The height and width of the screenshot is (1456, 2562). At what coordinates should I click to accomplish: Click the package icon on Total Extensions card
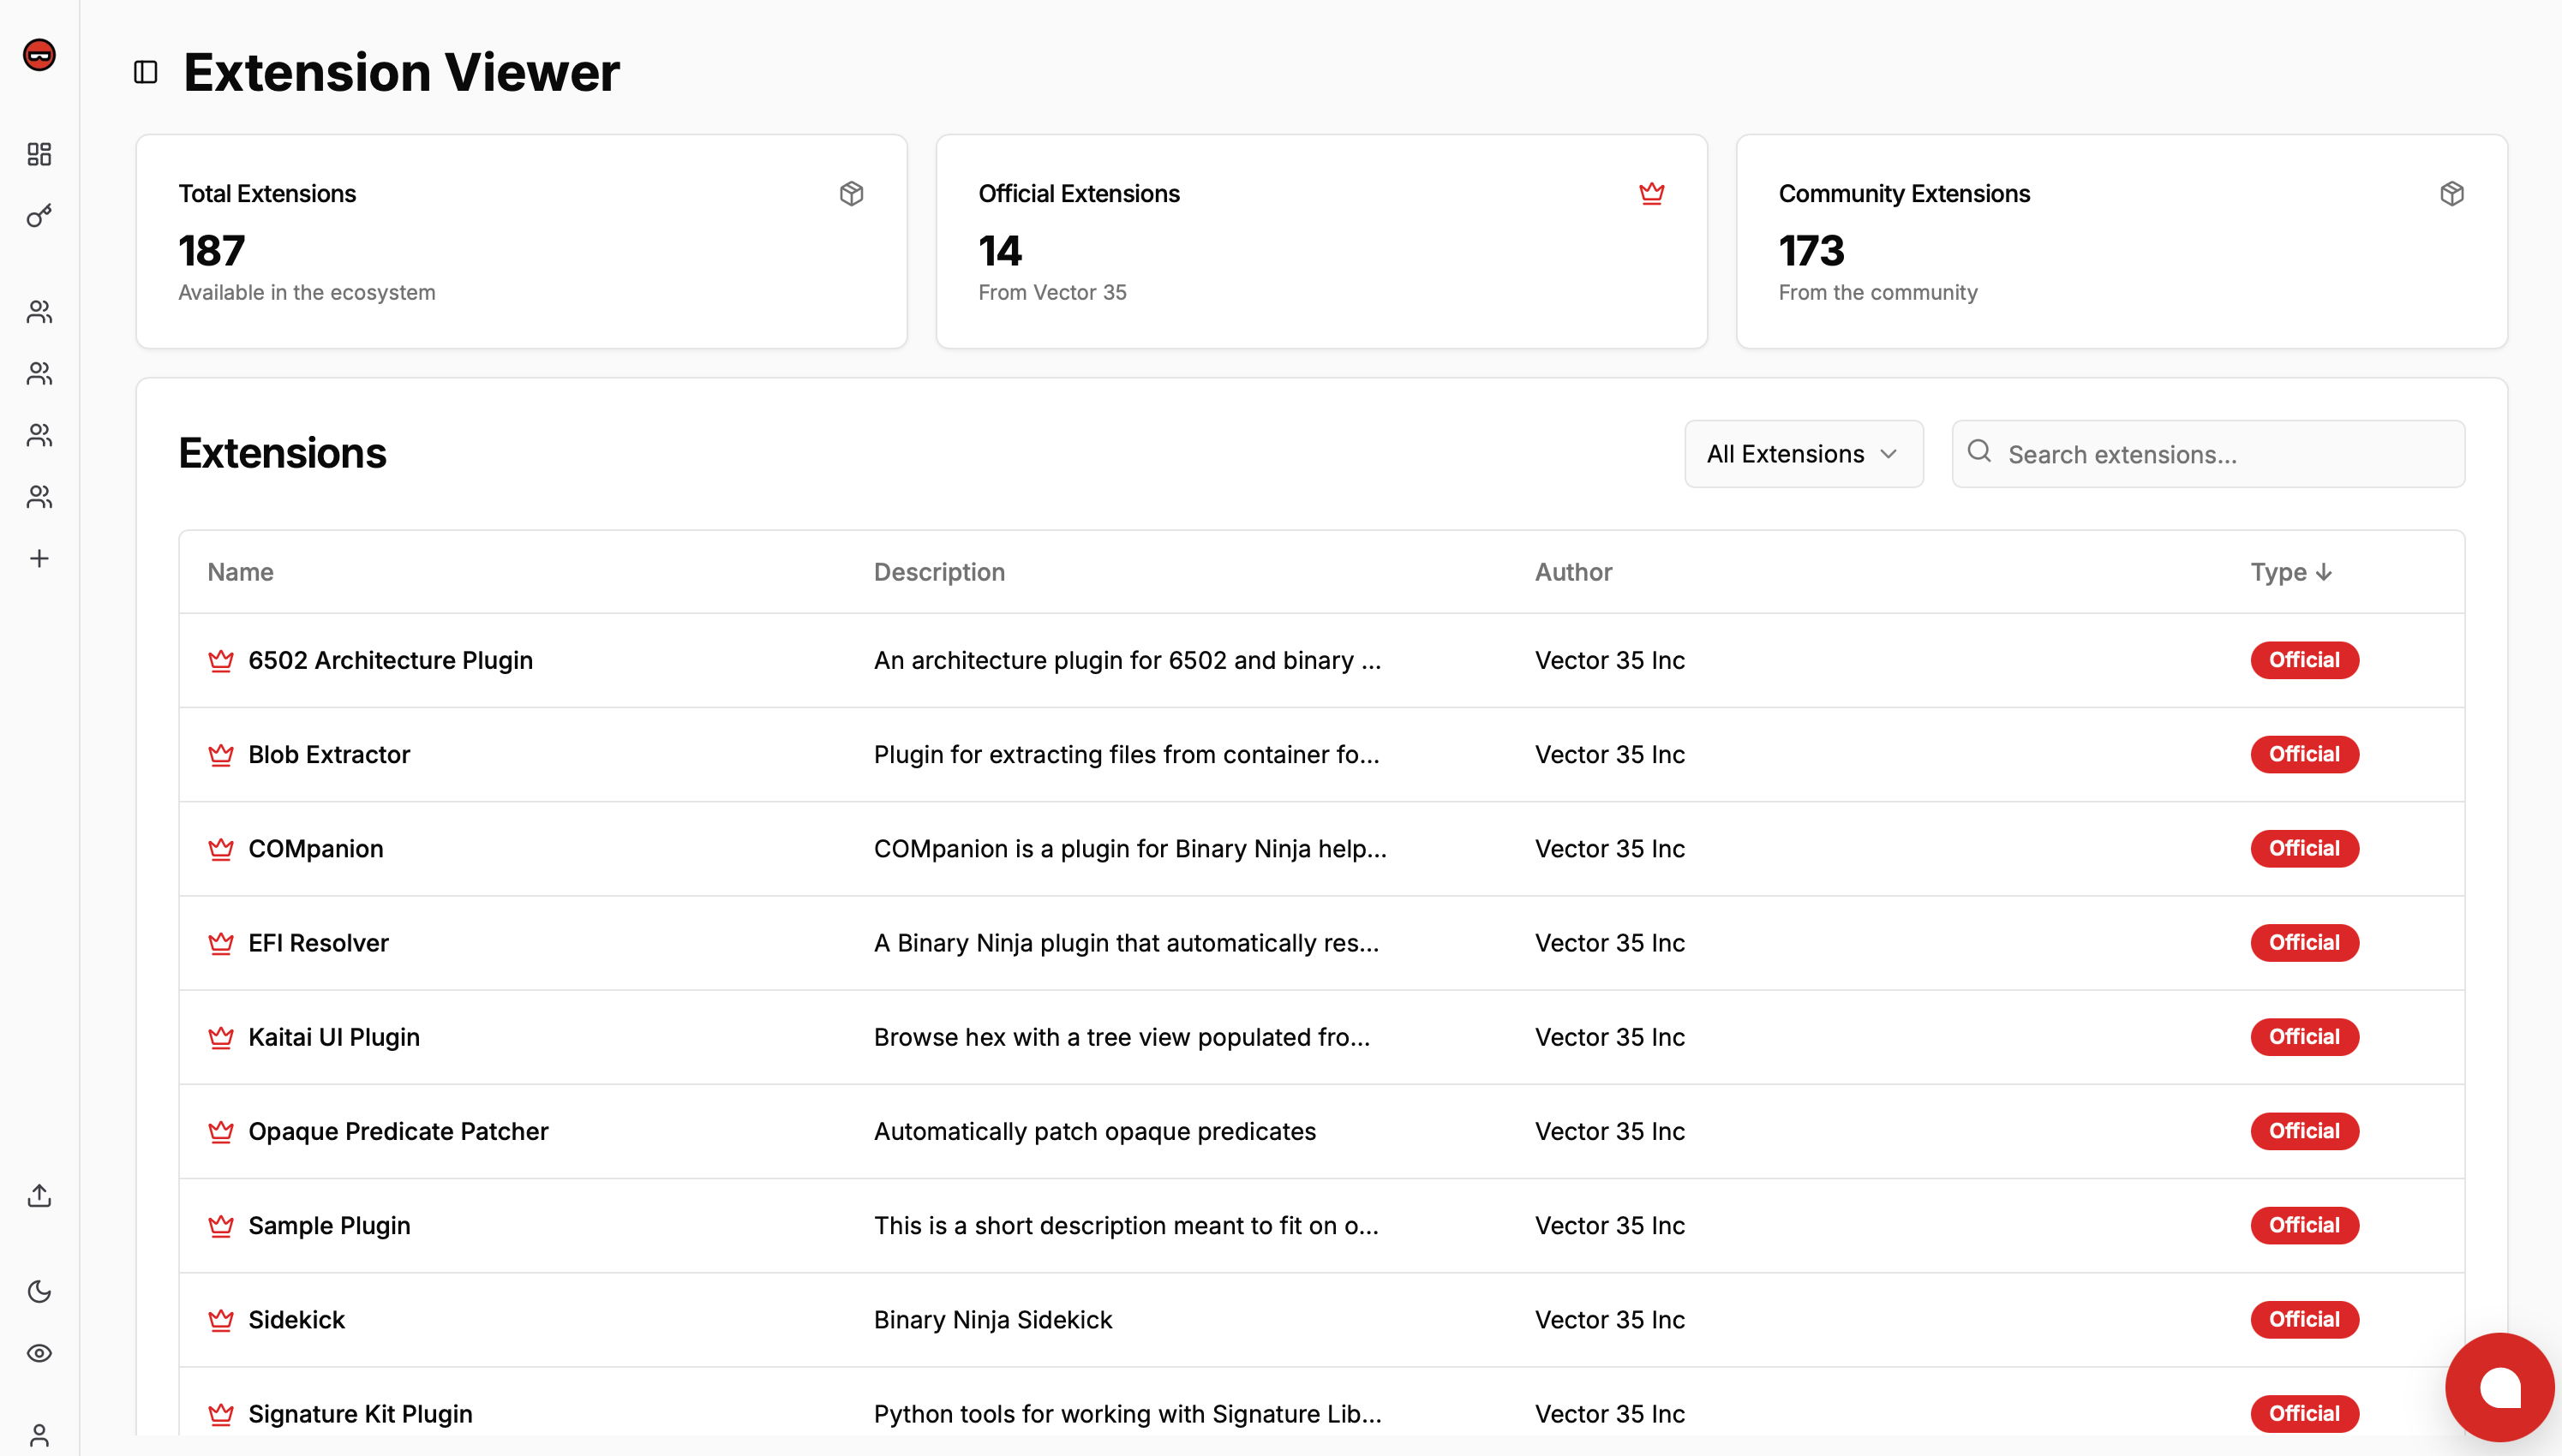click(853, 193)
